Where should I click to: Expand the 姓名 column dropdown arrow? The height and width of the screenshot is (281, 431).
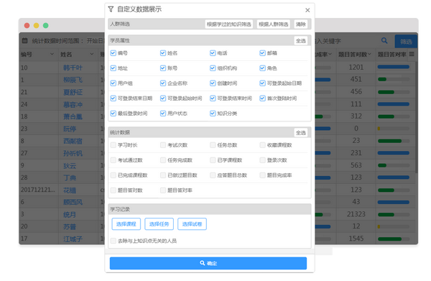point(92,54)
